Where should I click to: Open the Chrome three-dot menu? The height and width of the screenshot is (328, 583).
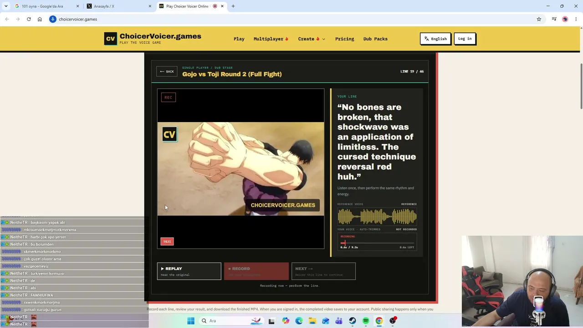pos(576,19)
